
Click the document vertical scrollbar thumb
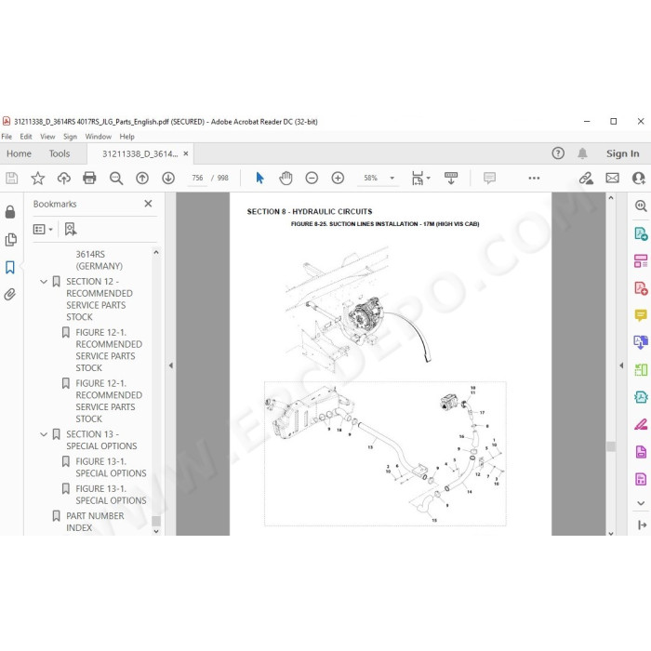(x=611, y=446)
